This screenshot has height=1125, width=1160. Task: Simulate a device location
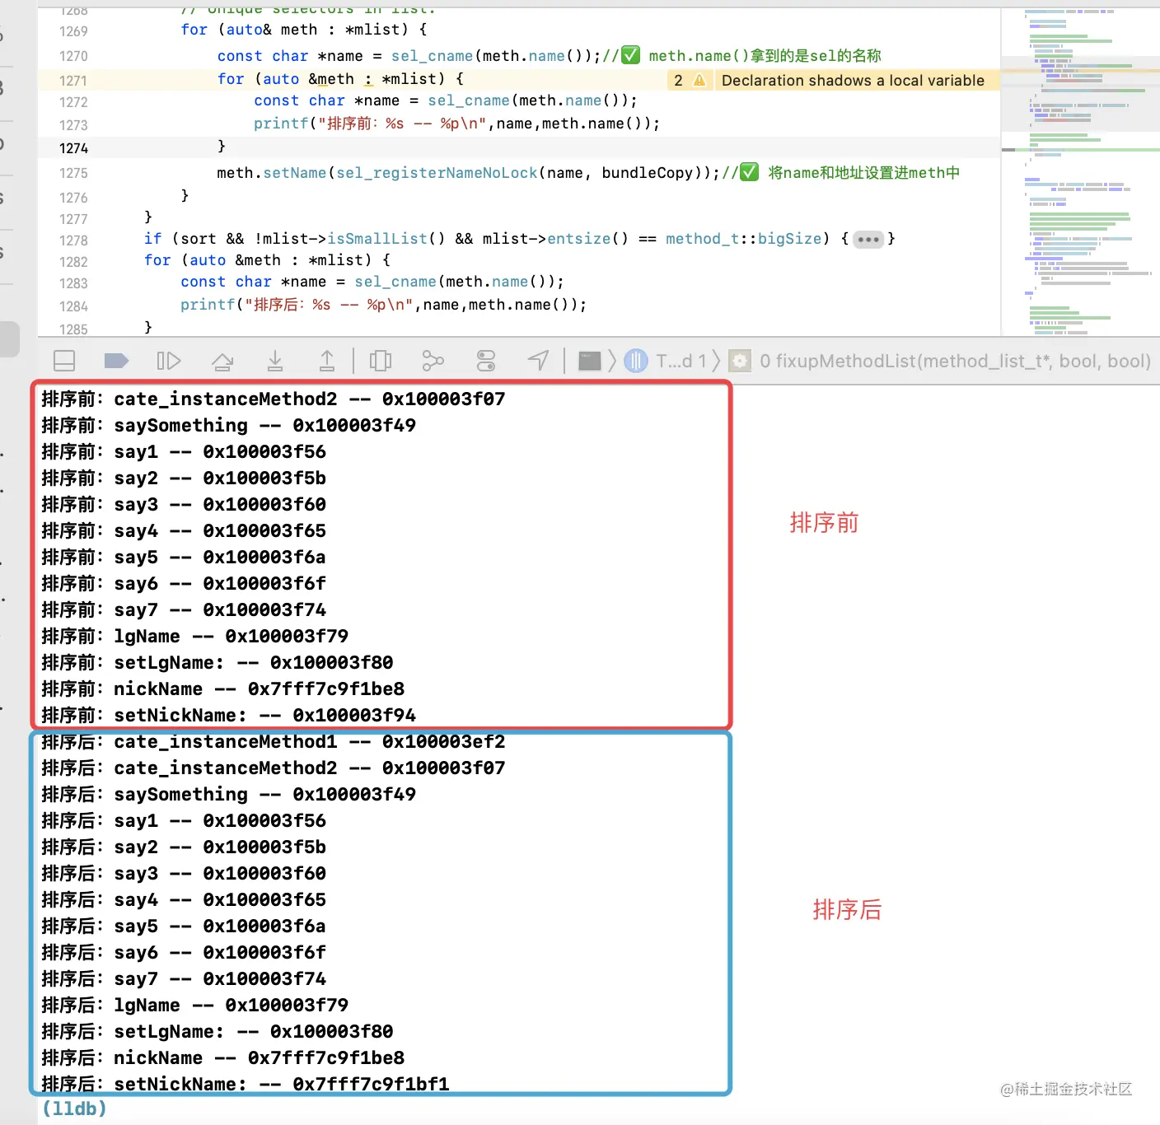(x=538, y=360)
